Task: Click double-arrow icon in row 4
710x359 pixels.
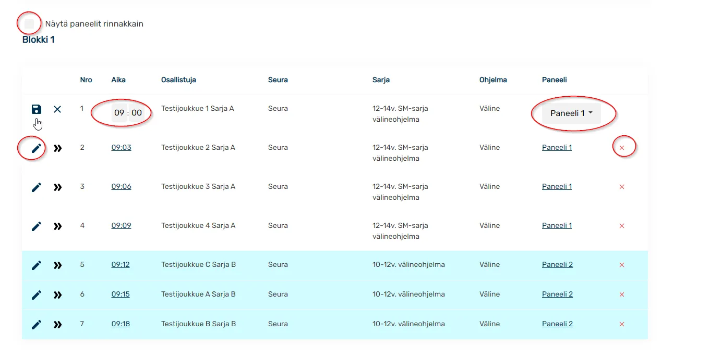Action: (x=58, y=226)
